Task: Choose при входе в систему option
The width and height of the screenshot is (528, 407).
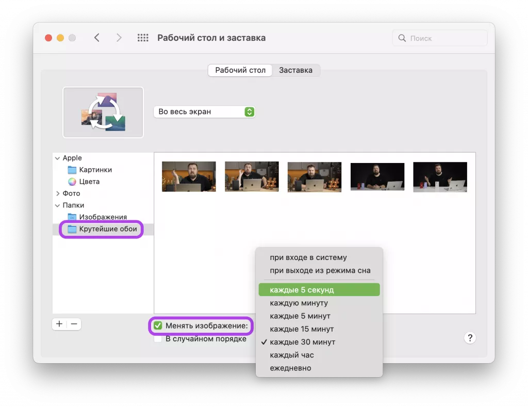Action: (319, 257)
